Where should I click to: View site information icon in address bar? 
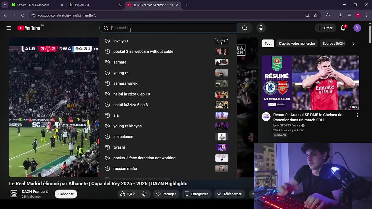(33, 15)
